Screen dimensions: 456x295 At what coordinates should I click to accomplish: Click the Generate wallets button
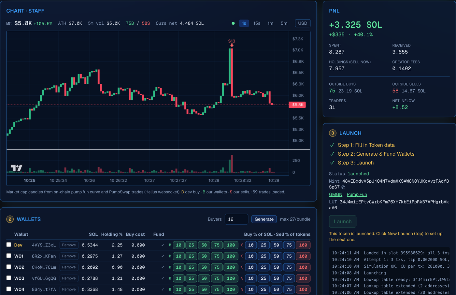264,219
